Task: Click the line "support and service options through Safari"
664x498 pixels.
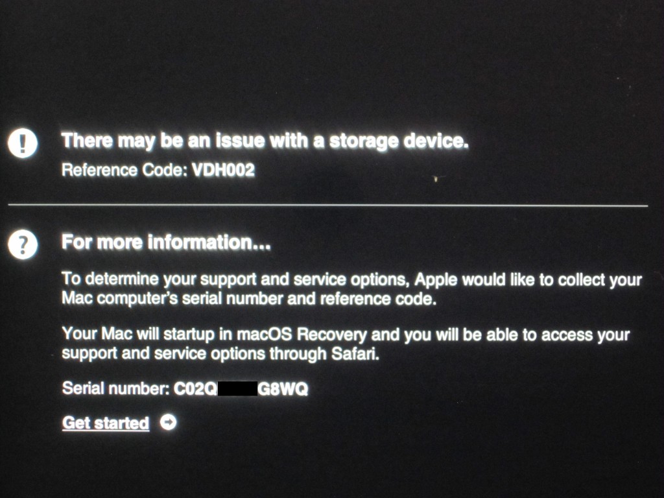Action: coord(220,354)
